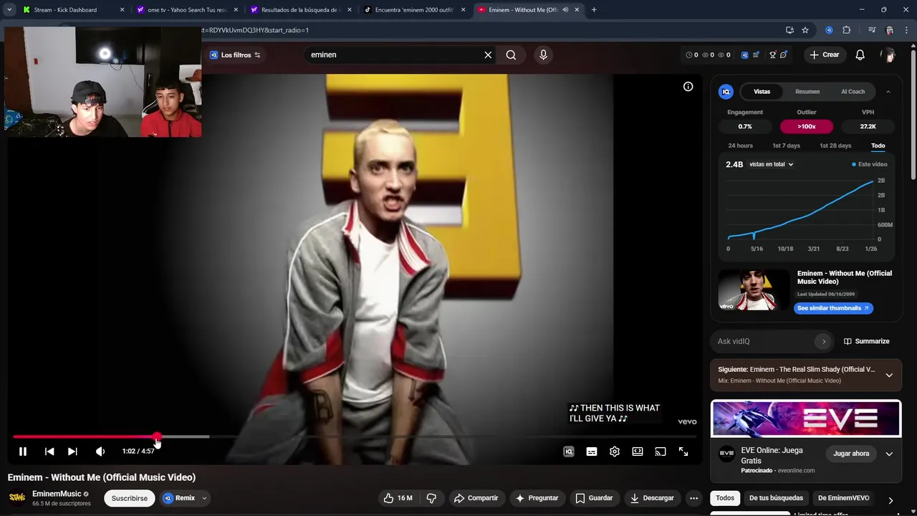Open the media control icon in Chrome toolbar
The height and width of the screenshot is (516, 917).
pos(872,30)
